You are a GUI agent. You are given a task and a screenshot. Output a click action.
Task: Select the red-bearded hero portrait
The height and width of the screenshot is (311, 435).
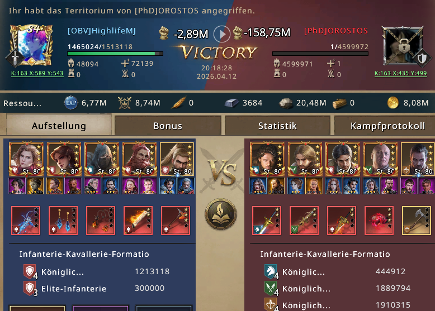point(140,159)
